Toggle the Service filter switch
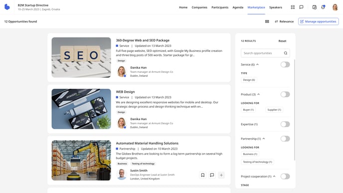Viewport: 343px width, 193px height. click(285, 64)
